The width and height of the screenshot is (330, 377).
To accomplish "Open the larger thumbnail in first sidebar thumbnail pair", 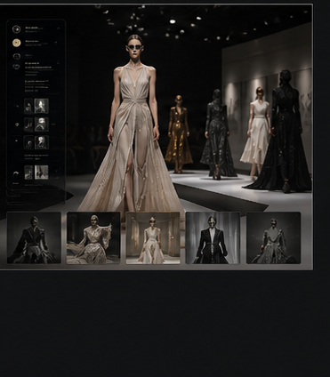I will coord(42,106).
